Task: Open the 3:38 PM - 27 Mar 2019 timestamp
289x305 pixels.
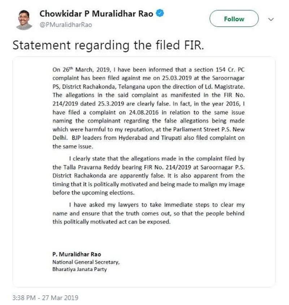Action: [45, 298]
